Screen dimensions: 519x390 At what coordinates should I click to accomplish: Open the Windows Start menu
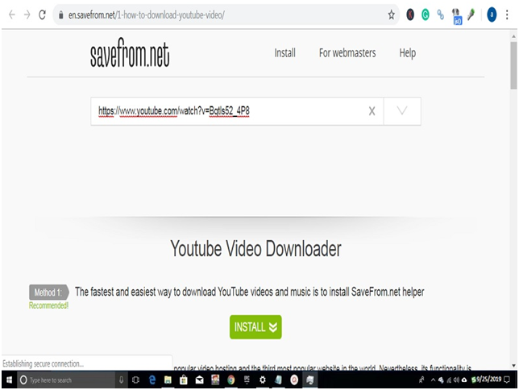[10, 380]
